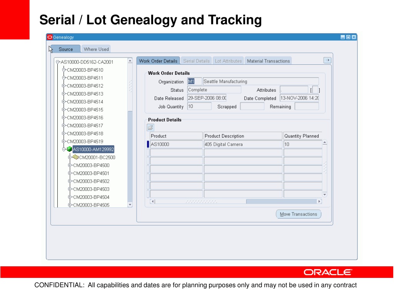Click the Organization code field M1
The height and width of the screenshot is (296, 394).
click(194, 81)
